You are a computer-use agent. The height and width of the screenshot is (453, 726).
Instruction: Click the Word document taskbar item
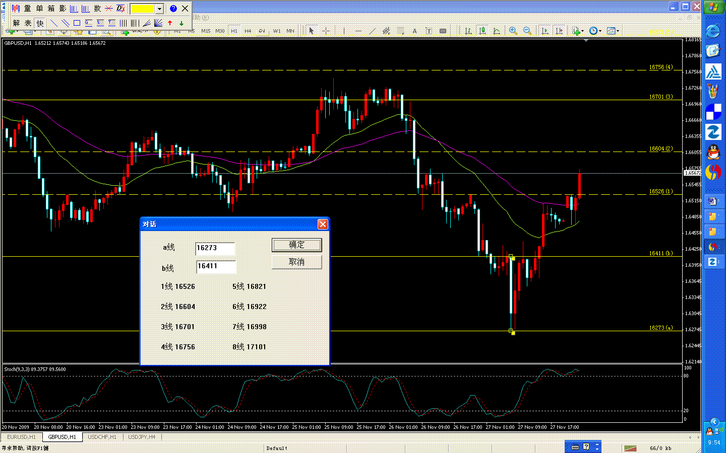click(713, 202)
